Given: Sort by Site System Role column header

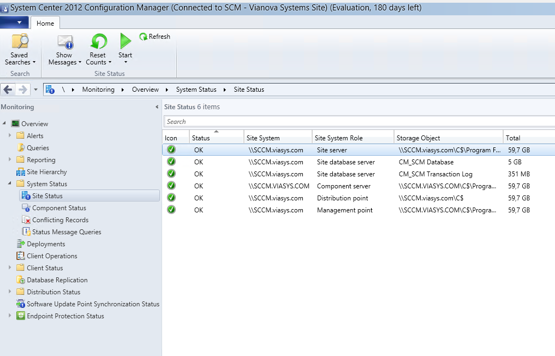Looking at the screenshot, I should [x=353, y=138].
